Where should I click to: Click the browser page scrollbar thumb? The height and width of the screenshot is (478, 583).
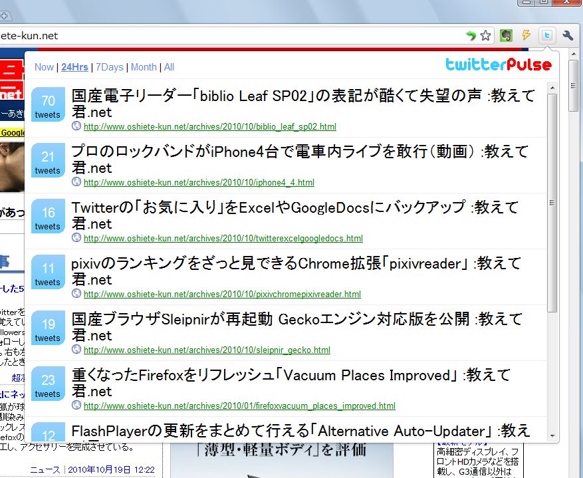(x=573, y=86)
